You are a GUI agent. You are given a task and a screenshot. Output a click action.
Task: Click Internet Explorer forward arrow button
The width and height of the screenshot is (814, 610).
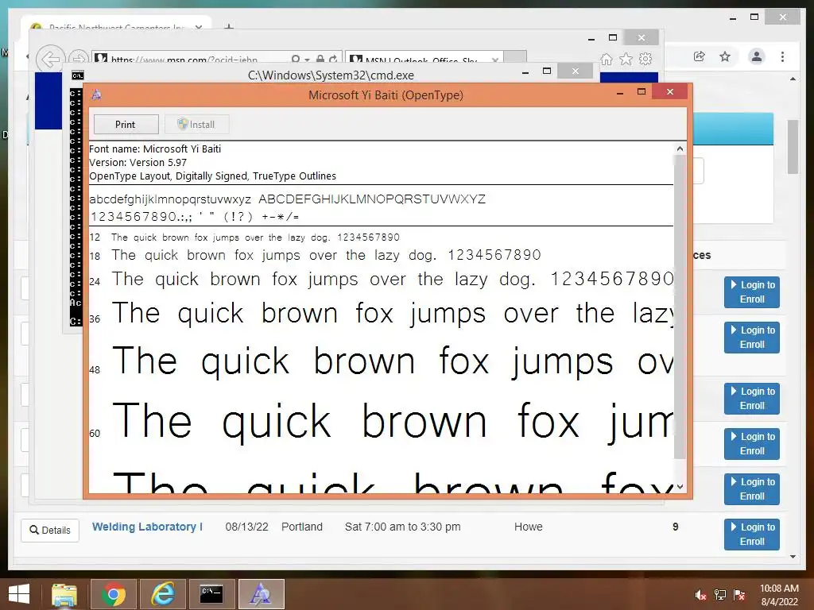(x=78, y=59)
